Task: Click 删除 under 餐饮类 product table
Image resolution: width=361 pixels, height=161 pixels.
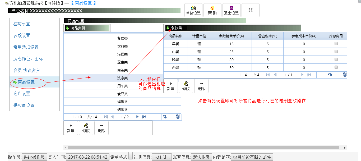Action: [x=201, y=86]
